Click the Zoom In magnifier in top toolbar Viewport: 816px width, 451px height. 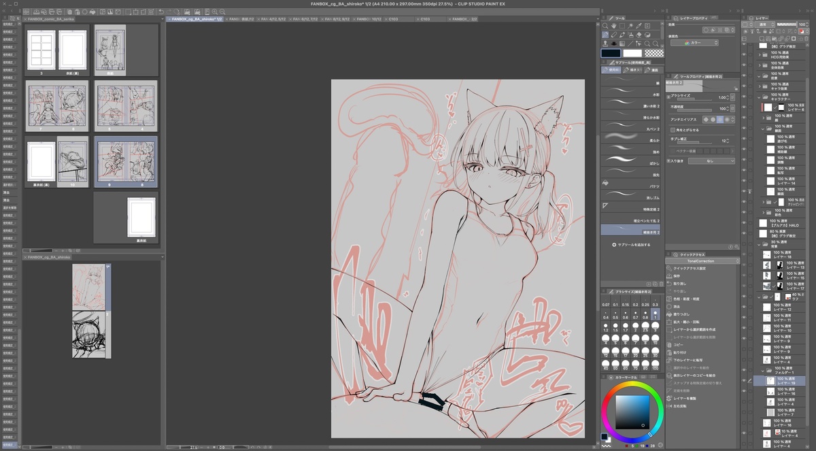[214, 12]
